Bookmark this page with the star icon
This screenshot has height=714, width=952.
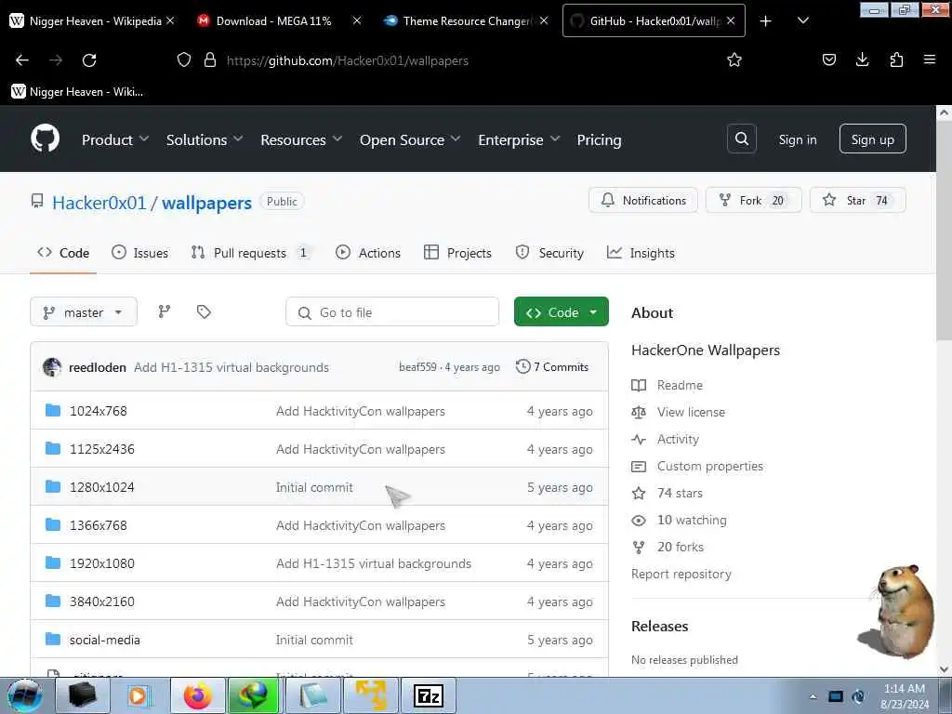coord(734,59)
